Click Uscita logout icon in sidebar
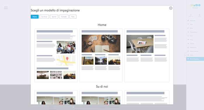The height and width of the screenshot is (110, 204). (199, 15)
